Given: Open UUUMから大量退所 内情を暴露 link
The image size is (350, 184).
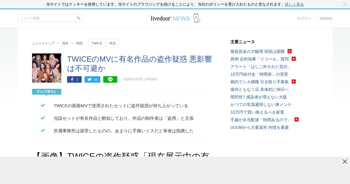Looking at the screenshot, I should [260, 127].
